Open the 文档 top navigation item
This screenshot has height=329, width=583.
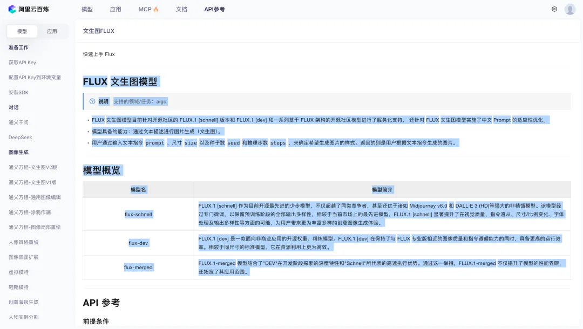tap(181, 9)
